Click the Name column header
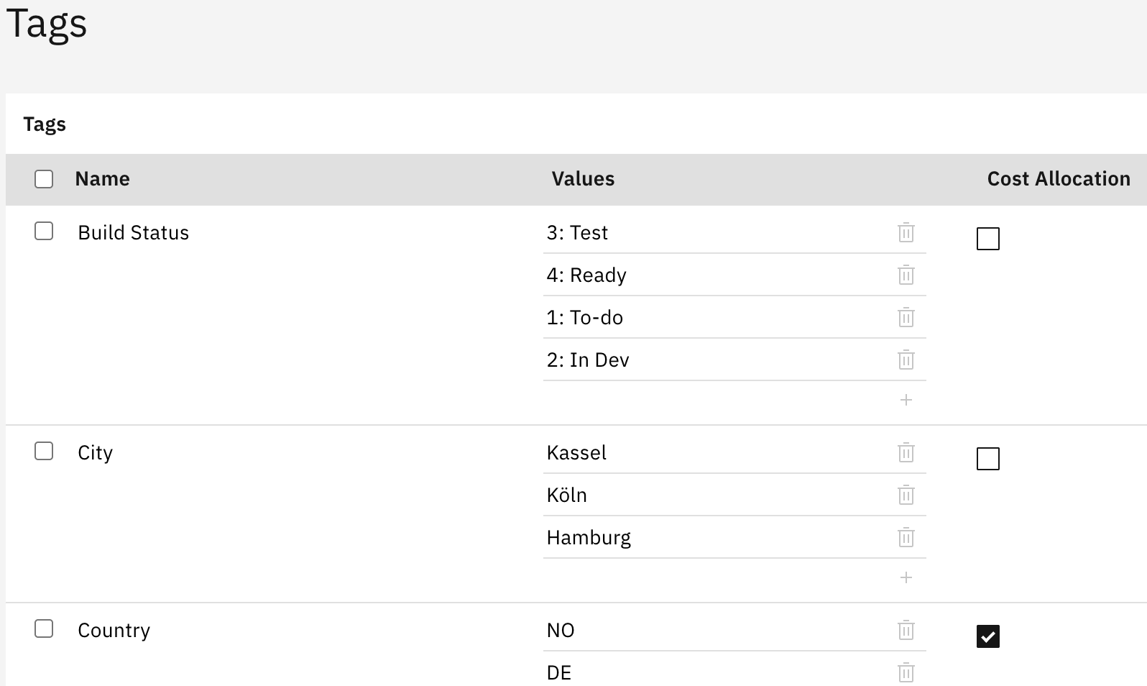The image size is (1147, 686). pyautogui.click(x=102, y=179)
